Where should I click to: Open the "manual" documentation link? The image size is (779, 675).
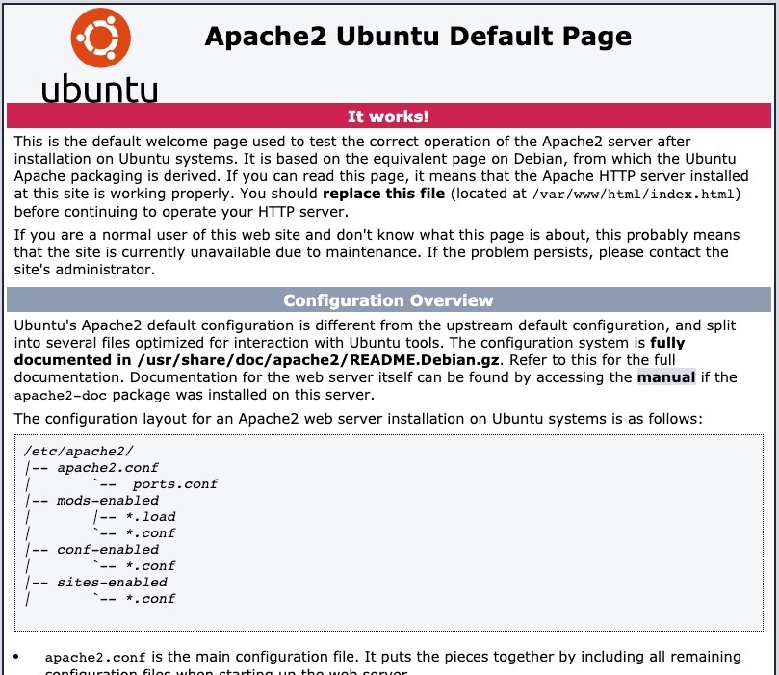point(666,377)
